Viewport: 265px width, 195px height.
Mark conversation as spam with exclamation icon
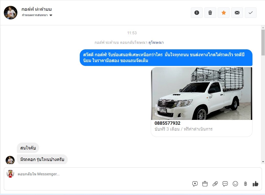click(x=197, y=13)
